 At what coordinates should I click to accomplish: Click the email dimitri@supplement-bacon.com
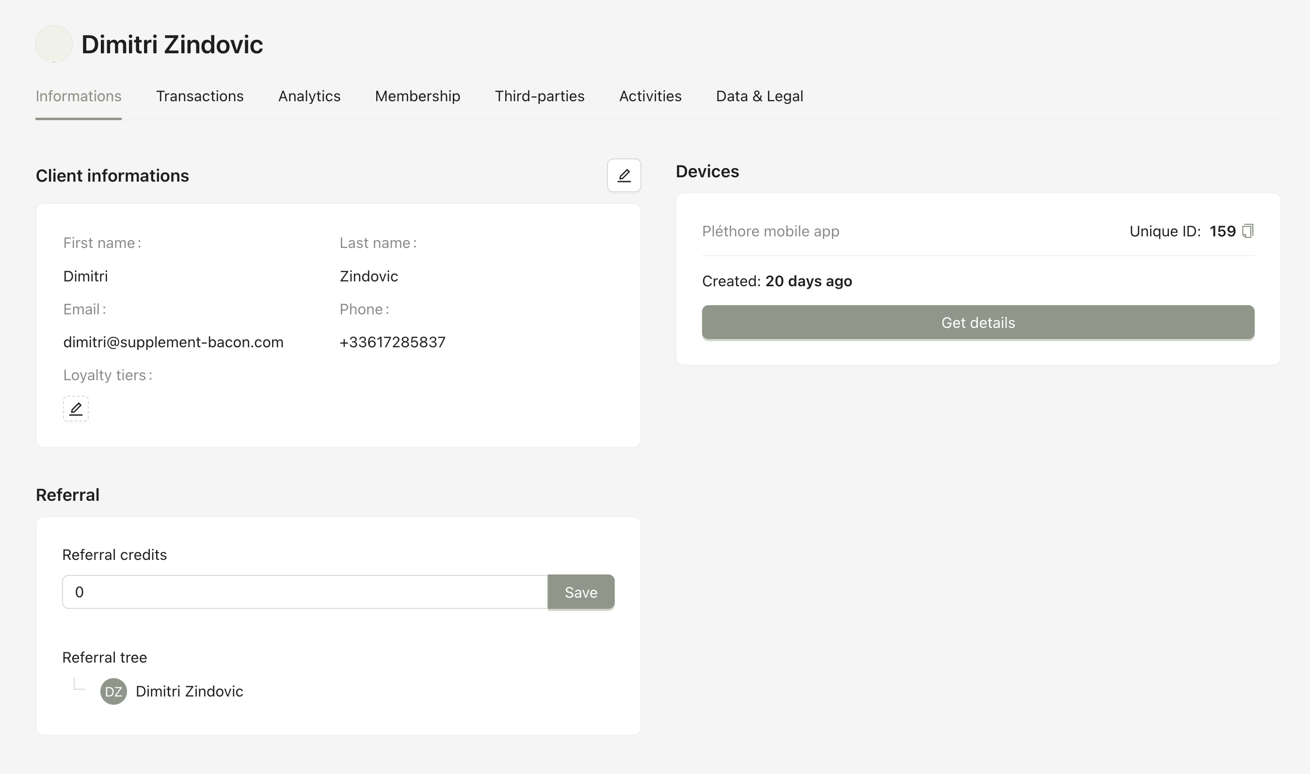coord(173,342)
